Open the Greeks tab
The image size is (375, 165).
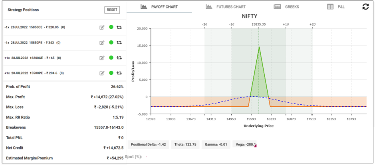pos(286,7)
